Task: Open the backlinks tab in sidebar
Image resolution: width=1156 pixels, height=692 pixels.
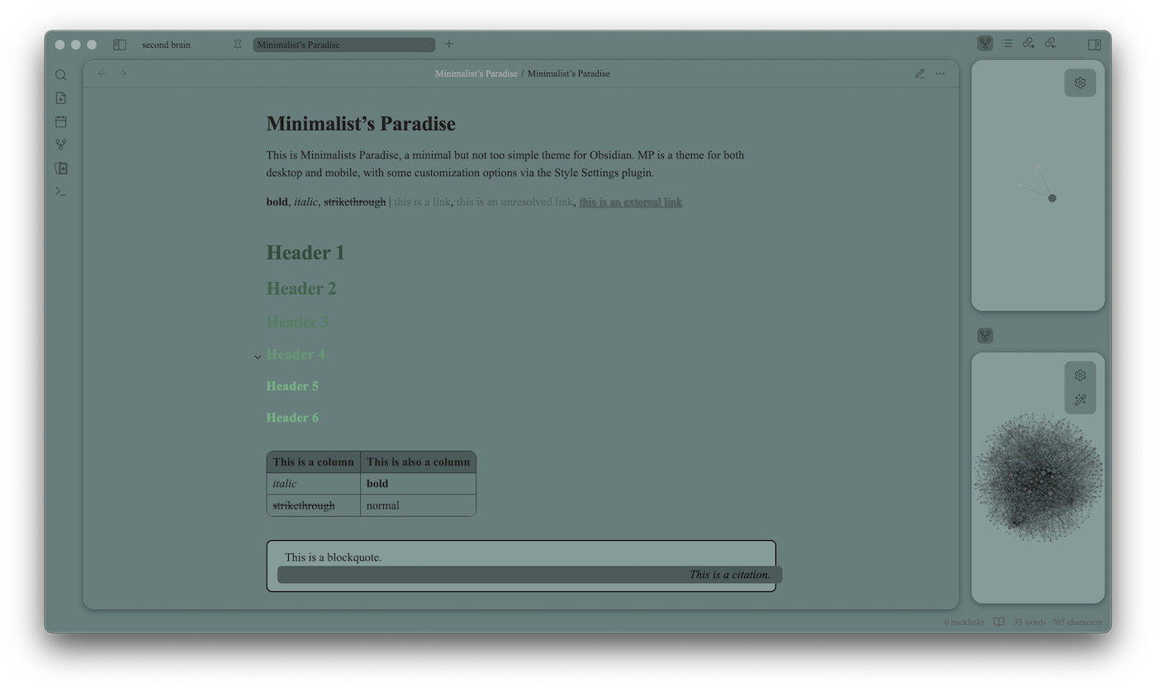Action: [1050, 44]
